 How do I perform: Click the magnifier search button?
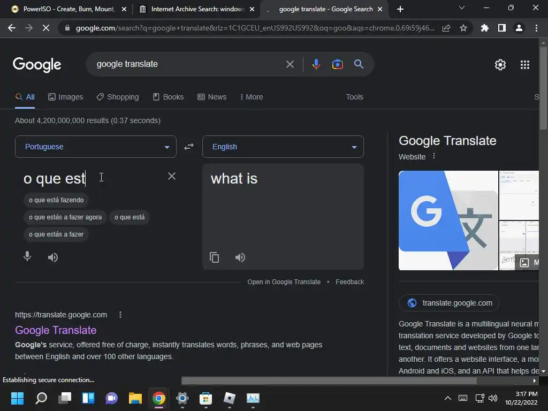pyautogui.click(x=359, y=64)
